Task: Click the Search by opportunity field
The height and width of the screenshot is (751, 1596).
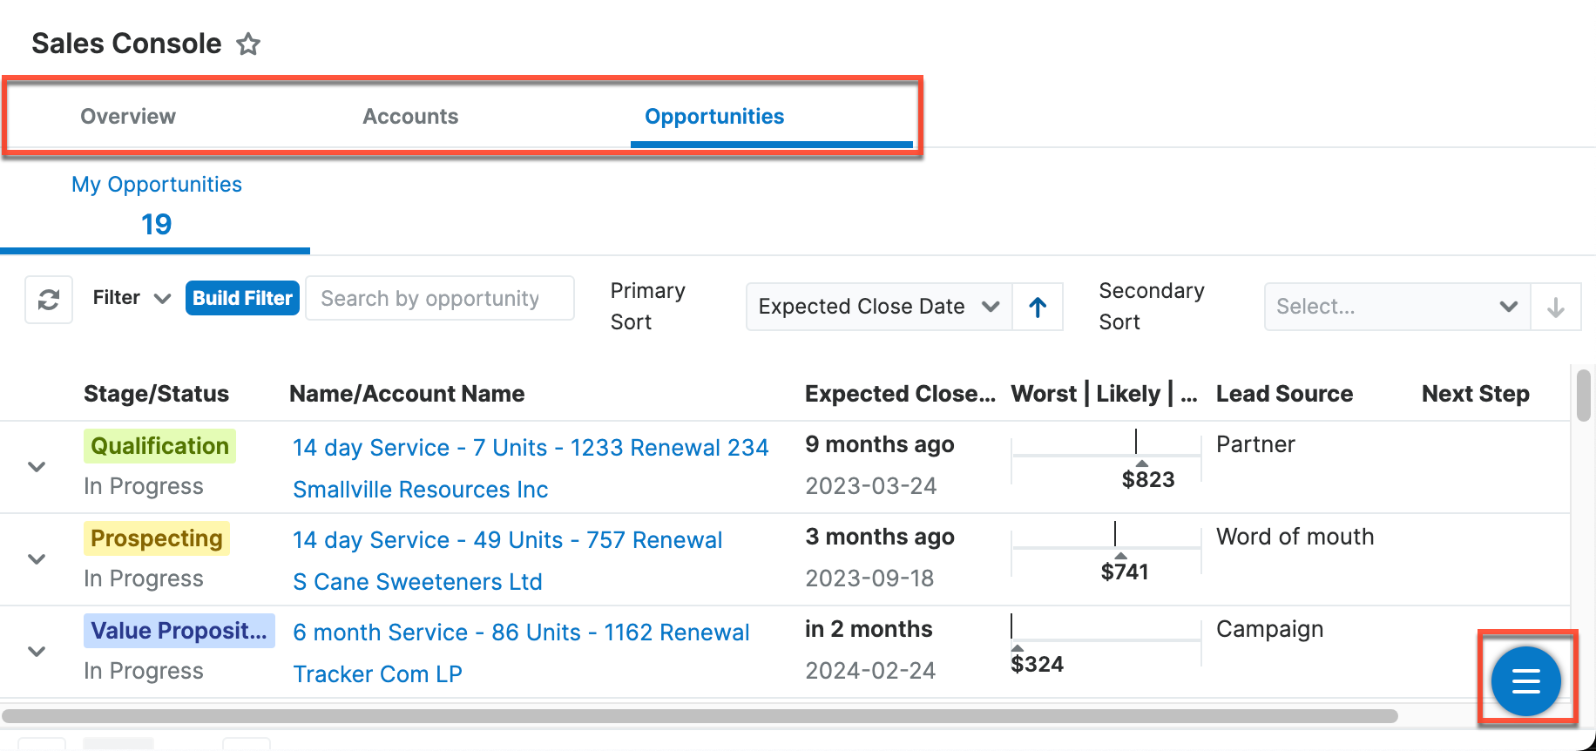Action: pos(439,298)
